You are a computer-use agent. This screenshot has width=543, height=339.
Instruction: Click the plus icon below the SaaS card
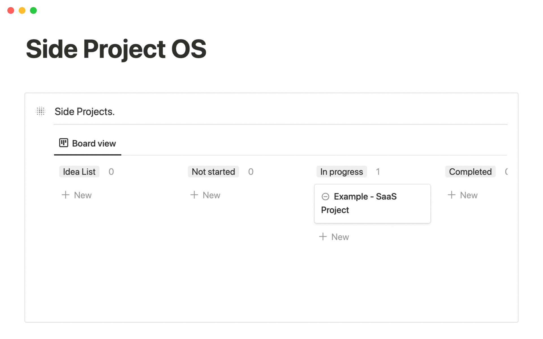click(x=323, y=237)
